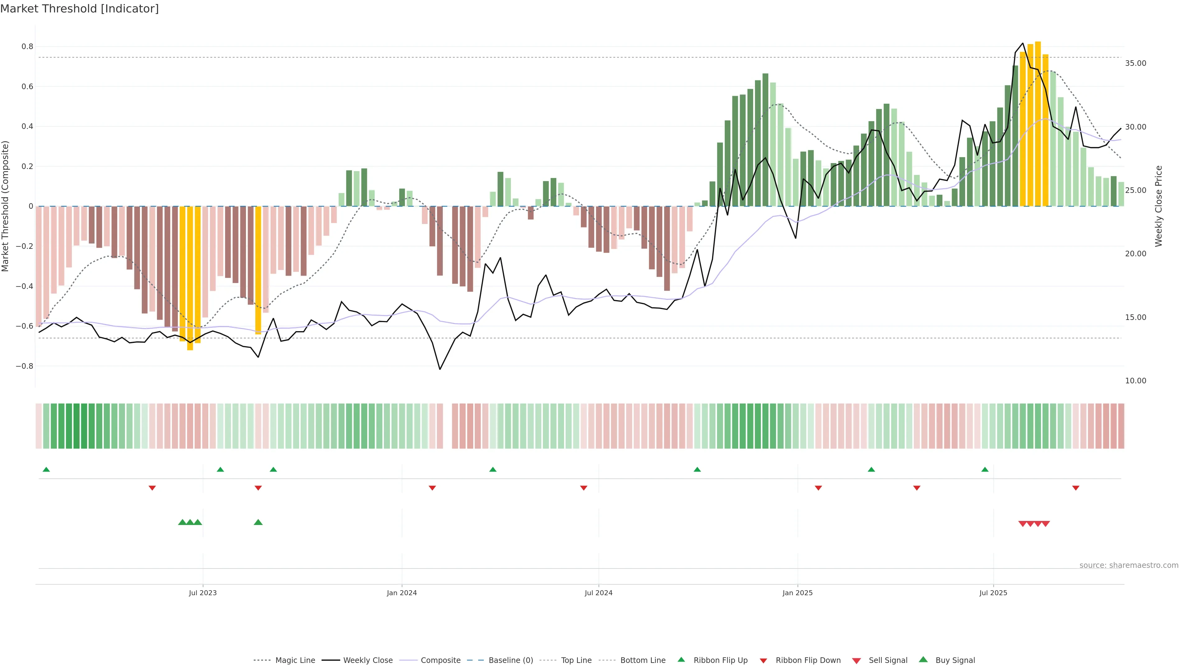Click the source: sharemaestro.com text
The width and height of the screenshot is (1194, 671).
point(1129,565)
